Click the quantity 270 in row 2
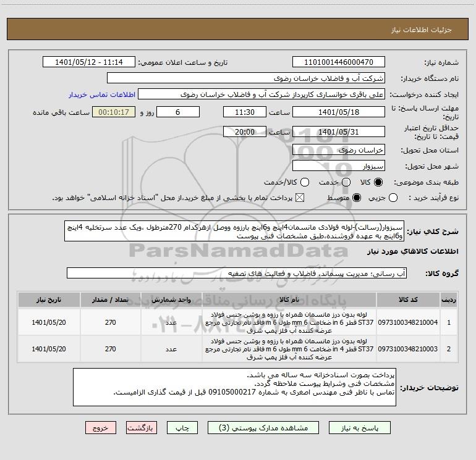 pos(111,349)
